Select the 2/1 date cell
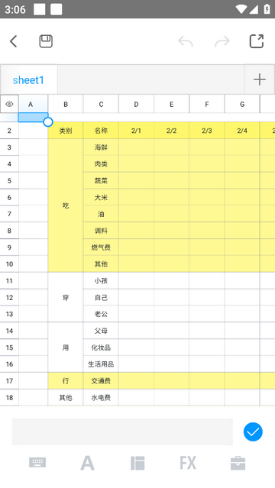Screen dimensions: 275x488 pos(136,131)
